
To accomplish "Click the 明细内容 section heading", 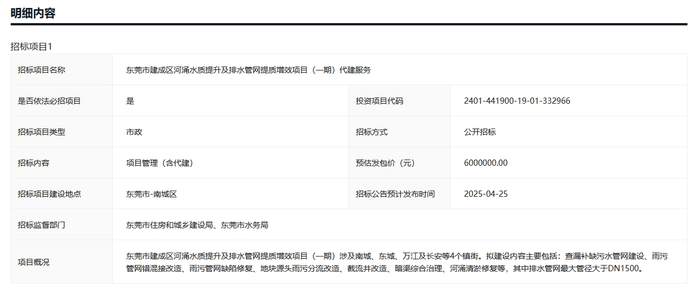I will click(x=33, y=13).
